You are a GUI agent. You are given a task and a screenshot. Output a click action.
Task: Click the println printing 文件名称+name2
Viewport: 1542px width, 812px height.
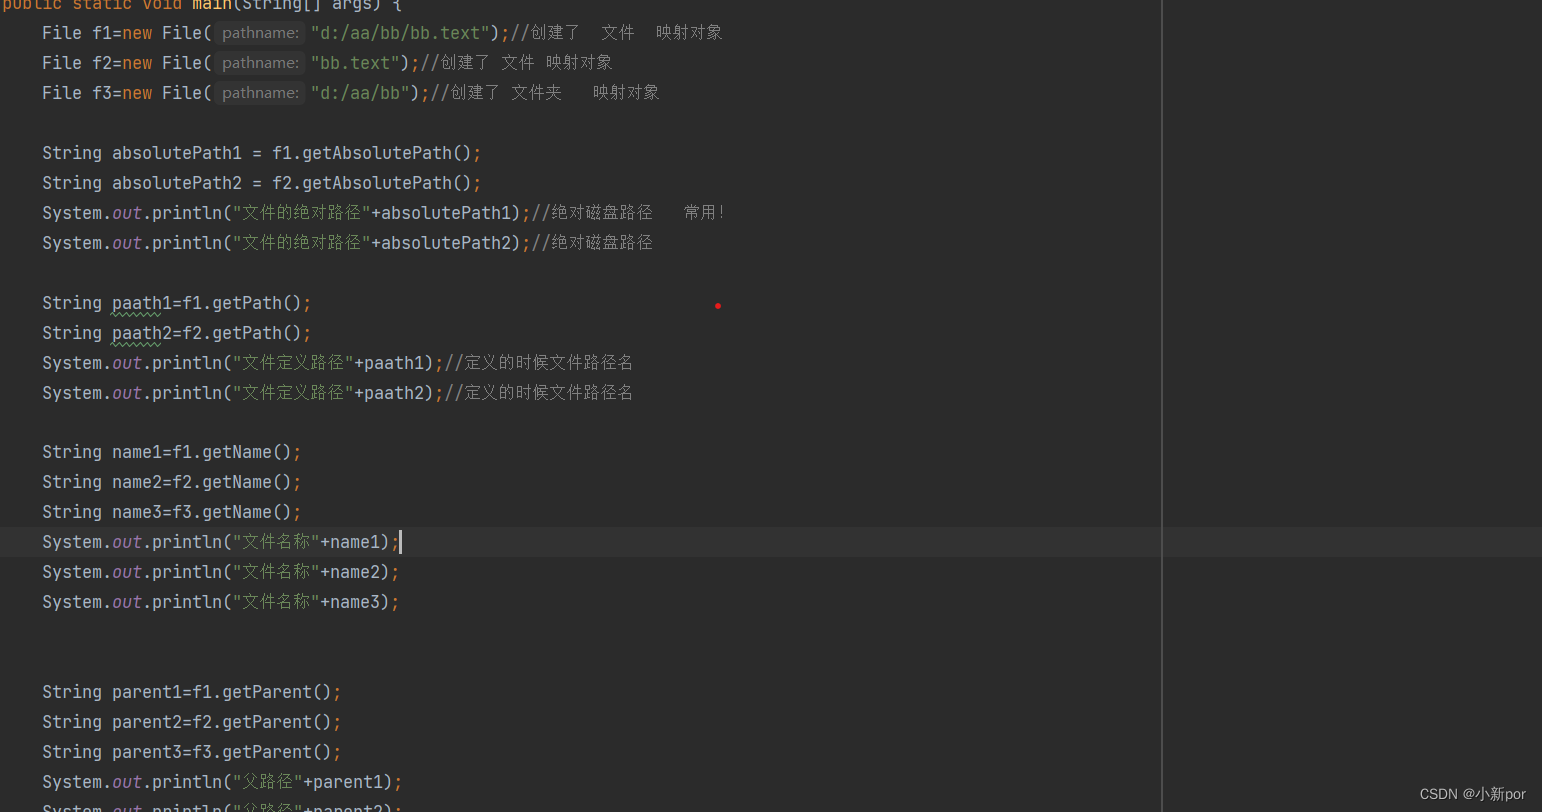click(220, 571)
